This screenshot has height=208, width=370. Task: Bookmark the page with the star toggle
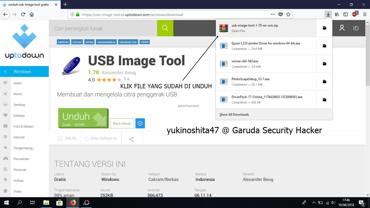pyautogui.click(x=288, y=14)
